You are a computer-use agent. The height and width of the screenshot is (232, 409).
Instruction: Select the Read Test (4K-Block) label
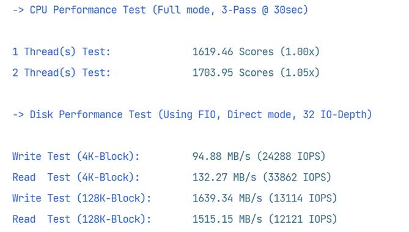76,177
